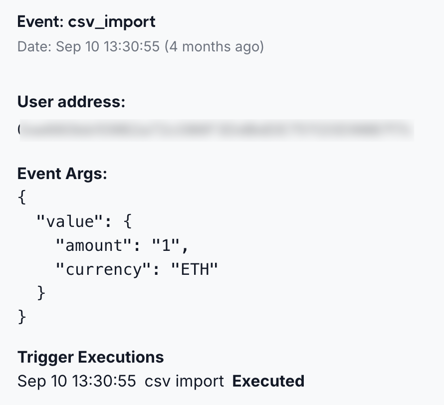444x405 pixels.
Task: Click the "User address:" label
Action: 71,102
